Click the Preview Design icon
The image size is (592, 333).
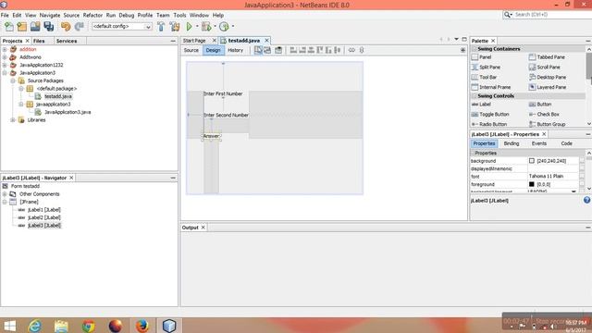[278, 50]
